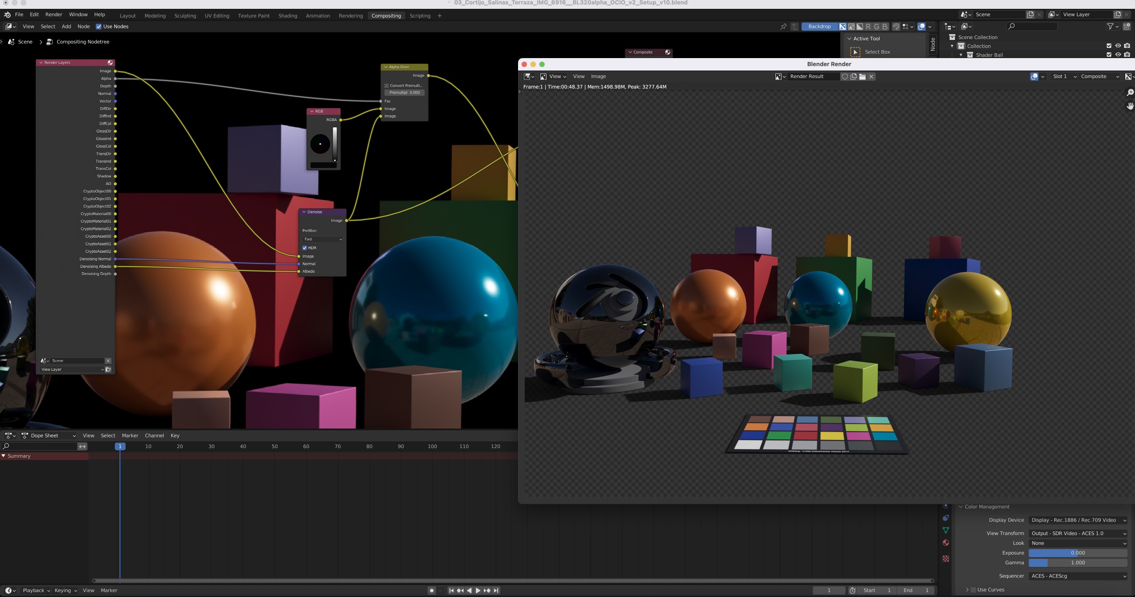
Task: Click the RGB node color wheel
Action: 320,144
